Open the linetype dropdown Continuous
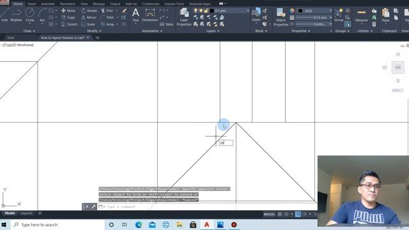 coord(314,24)
